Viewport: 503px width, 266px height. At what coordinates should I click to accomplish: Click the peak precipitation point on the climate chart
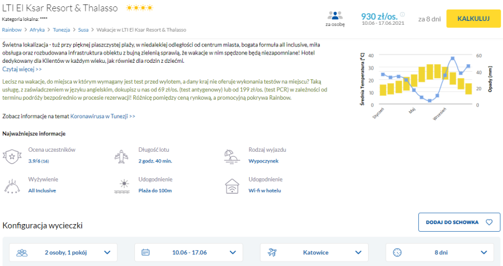point(453,58)
